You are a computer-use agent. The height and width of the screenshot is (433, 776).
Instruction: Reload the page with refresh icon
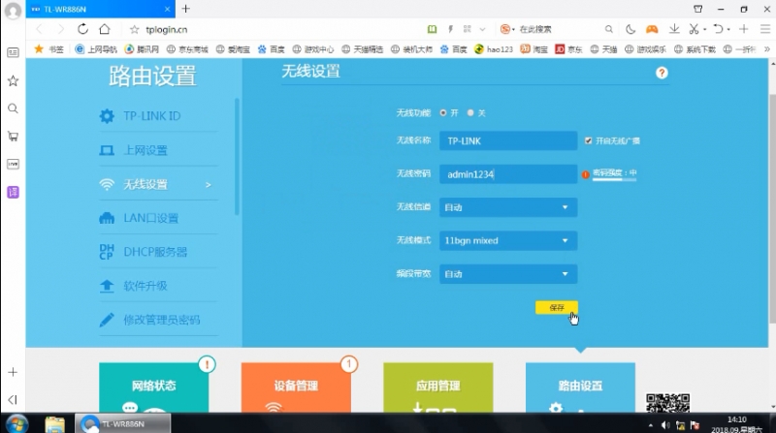point(82,29)
